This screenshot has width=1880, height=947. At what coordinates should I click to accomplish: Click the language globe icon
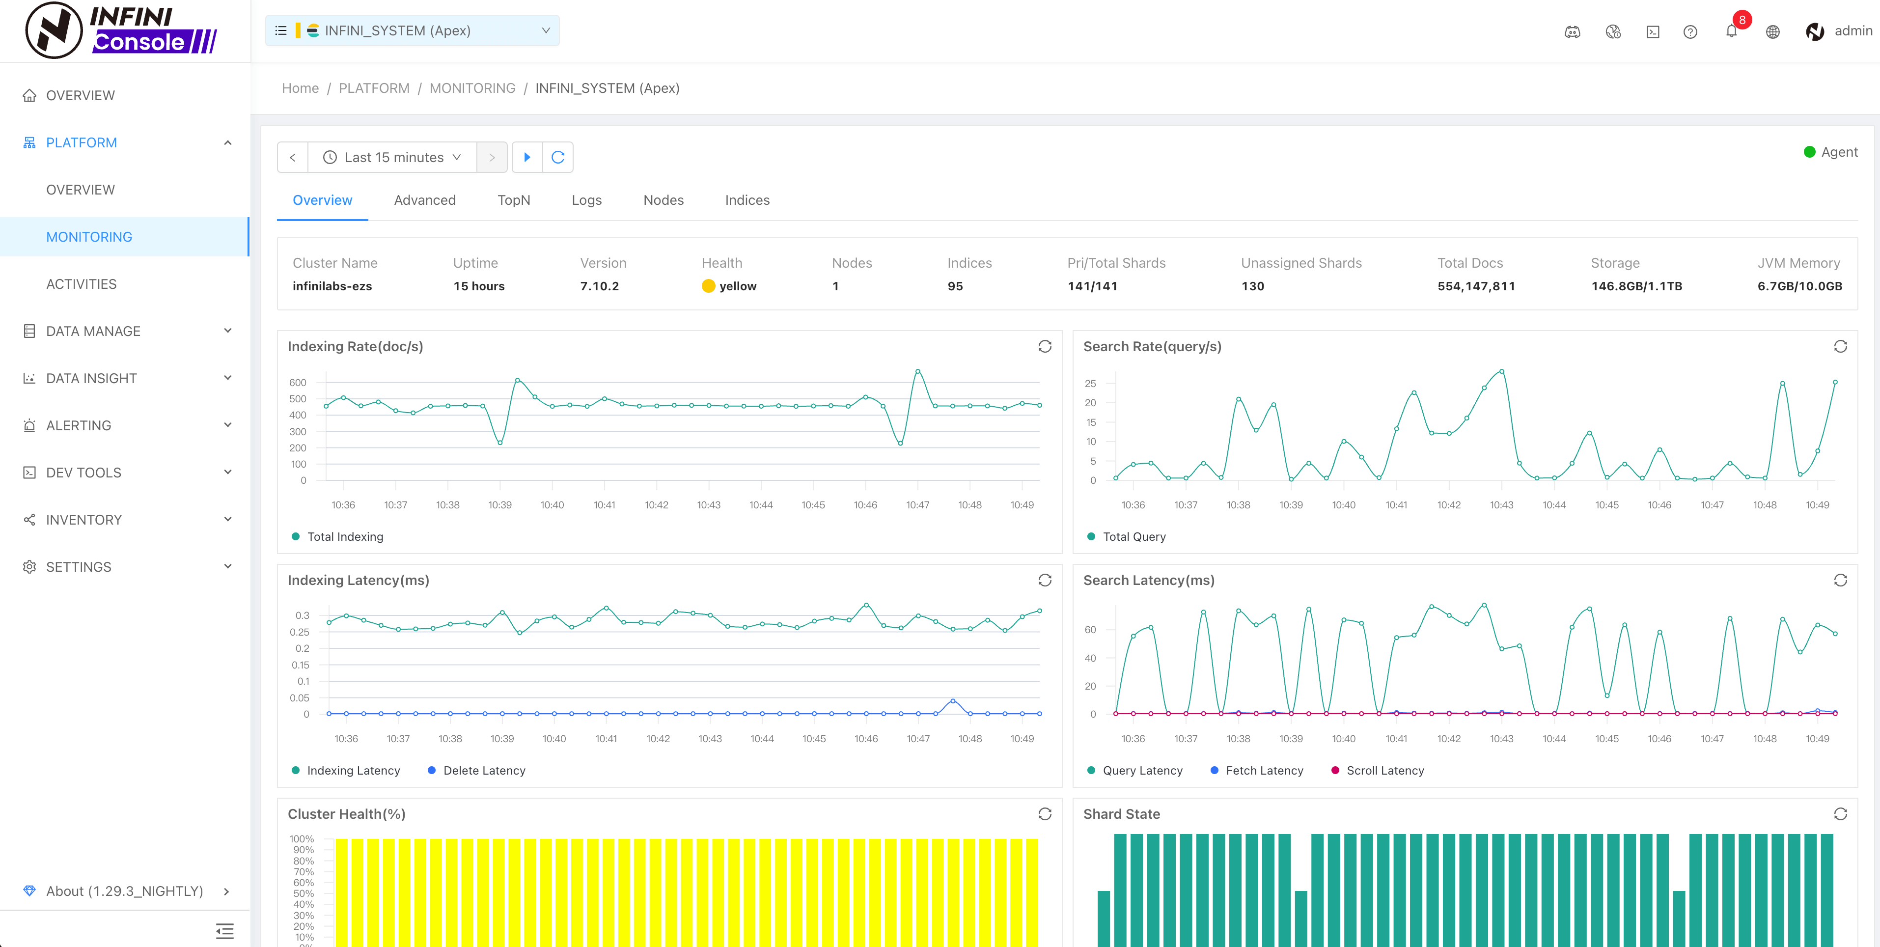pos(1772,31)
